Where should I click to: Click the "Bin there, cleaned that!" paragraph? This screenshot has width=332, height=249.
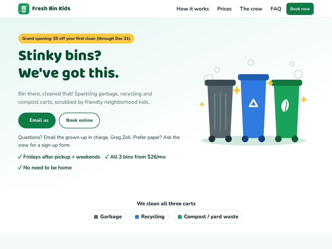click(85, 98)
